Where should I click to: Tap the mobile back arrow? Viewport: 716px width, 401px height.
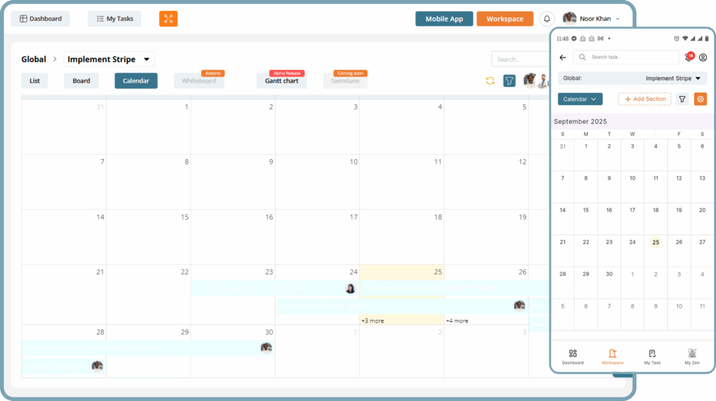click(x=563, y=57)
